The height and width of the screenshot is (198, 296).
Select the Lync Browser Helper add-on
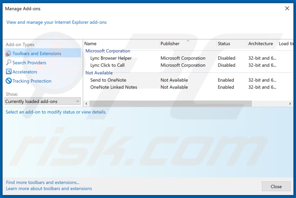[111, 58]
